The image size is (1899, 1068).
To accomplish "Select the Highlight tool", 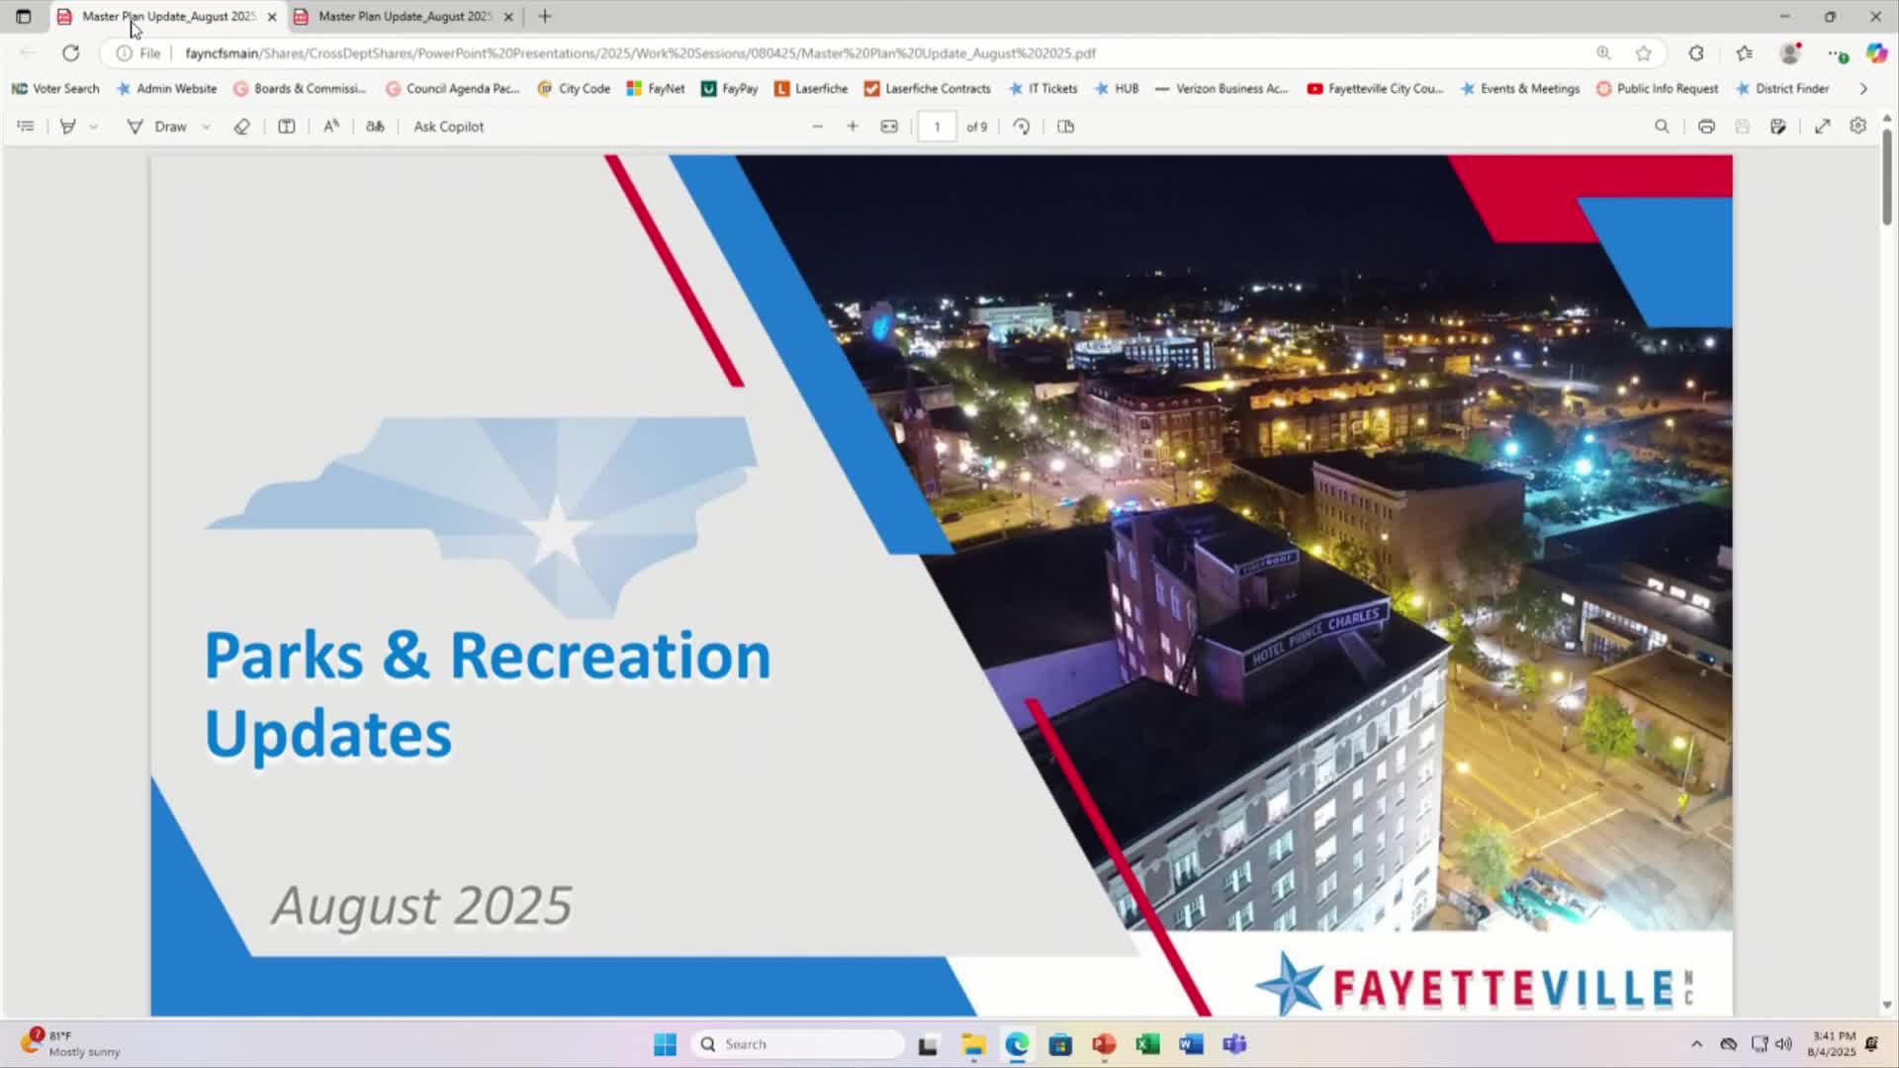I will [x=68, y=127].
